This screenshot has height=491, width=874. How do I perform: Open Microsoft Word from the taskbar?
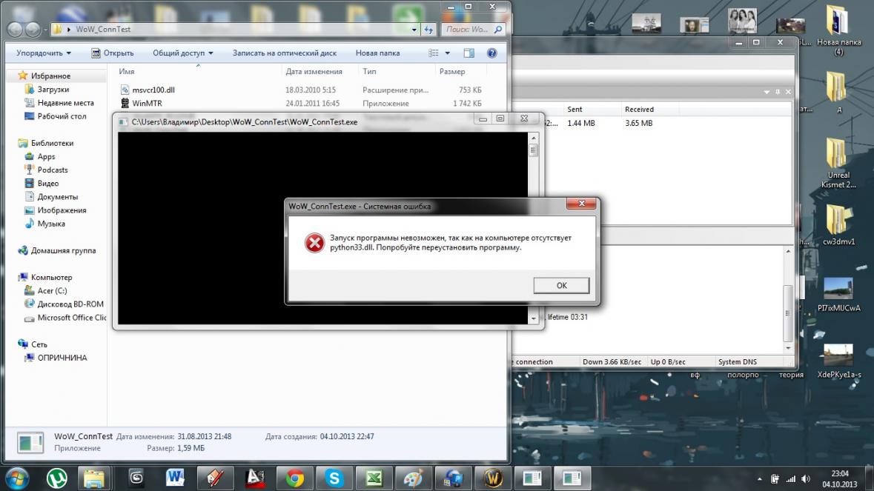[x=176, y=478]
